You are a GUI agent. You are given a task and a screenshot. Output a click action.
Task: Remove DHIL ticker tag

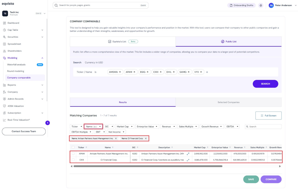tap(174, 72)
